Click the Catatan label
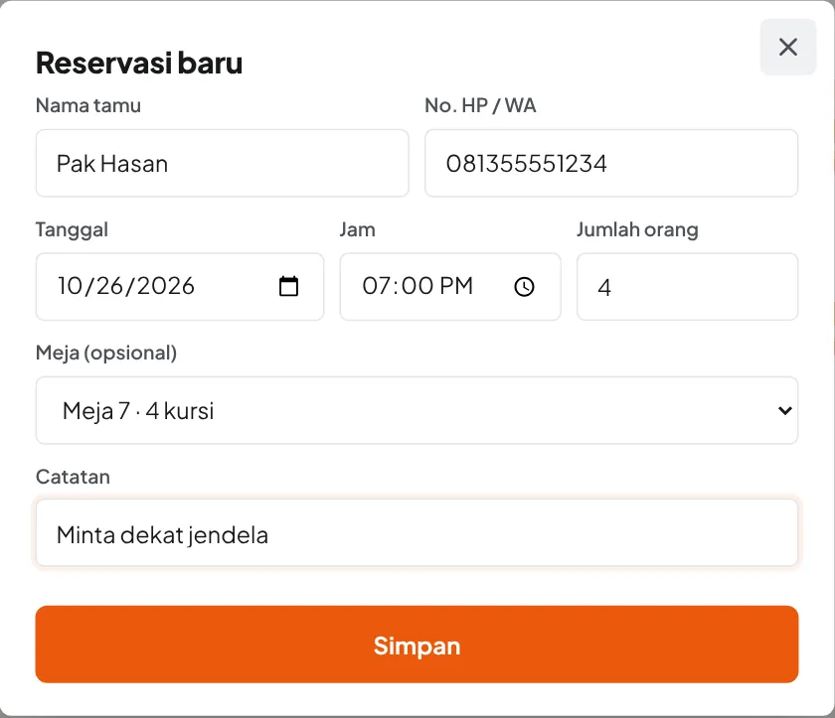The height and width of the screenshot is (718, 835). (x=73, y=477)
